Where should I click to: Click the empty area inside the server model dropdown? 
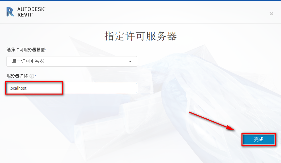click(86, 61)
